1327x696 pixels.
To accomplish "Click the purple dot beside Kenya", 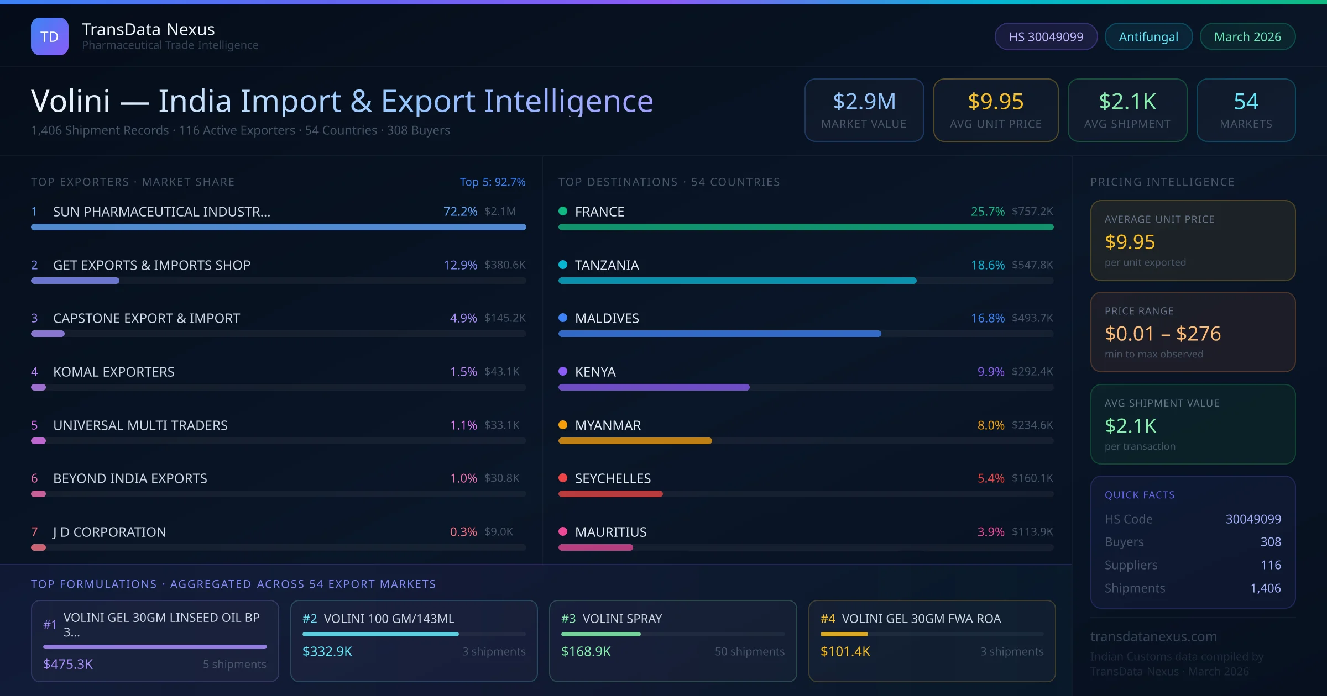I will click(x=563, y=371).
